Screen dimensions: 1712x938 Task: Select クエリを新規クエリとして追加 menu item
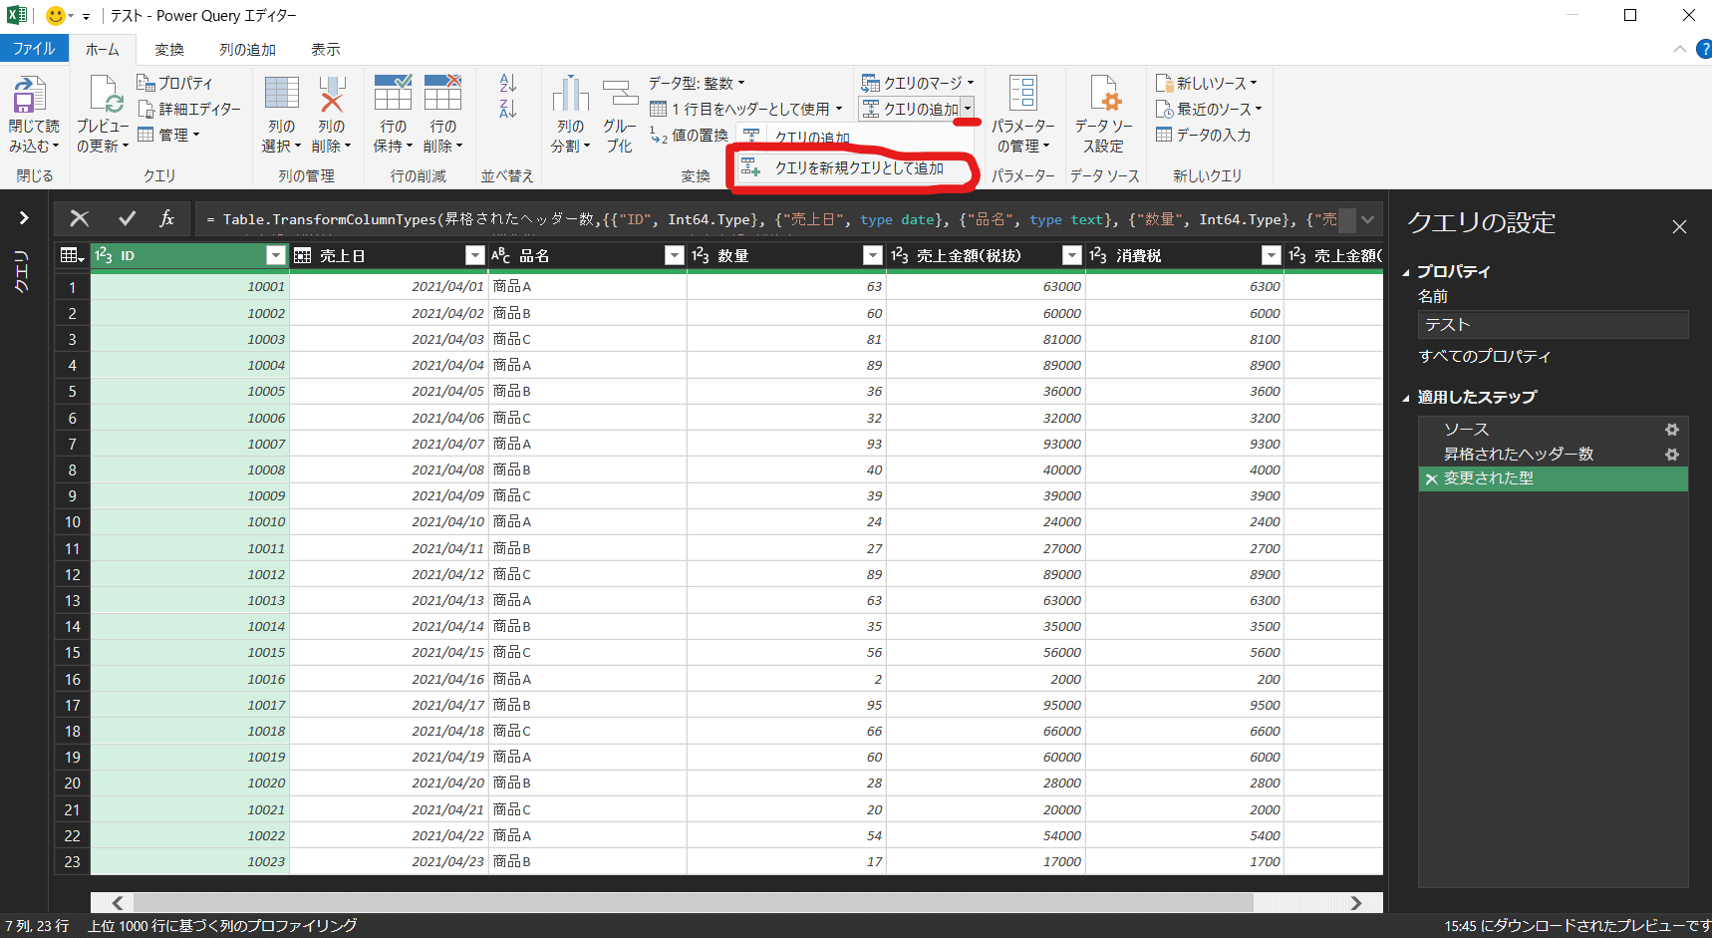[858, 168]
